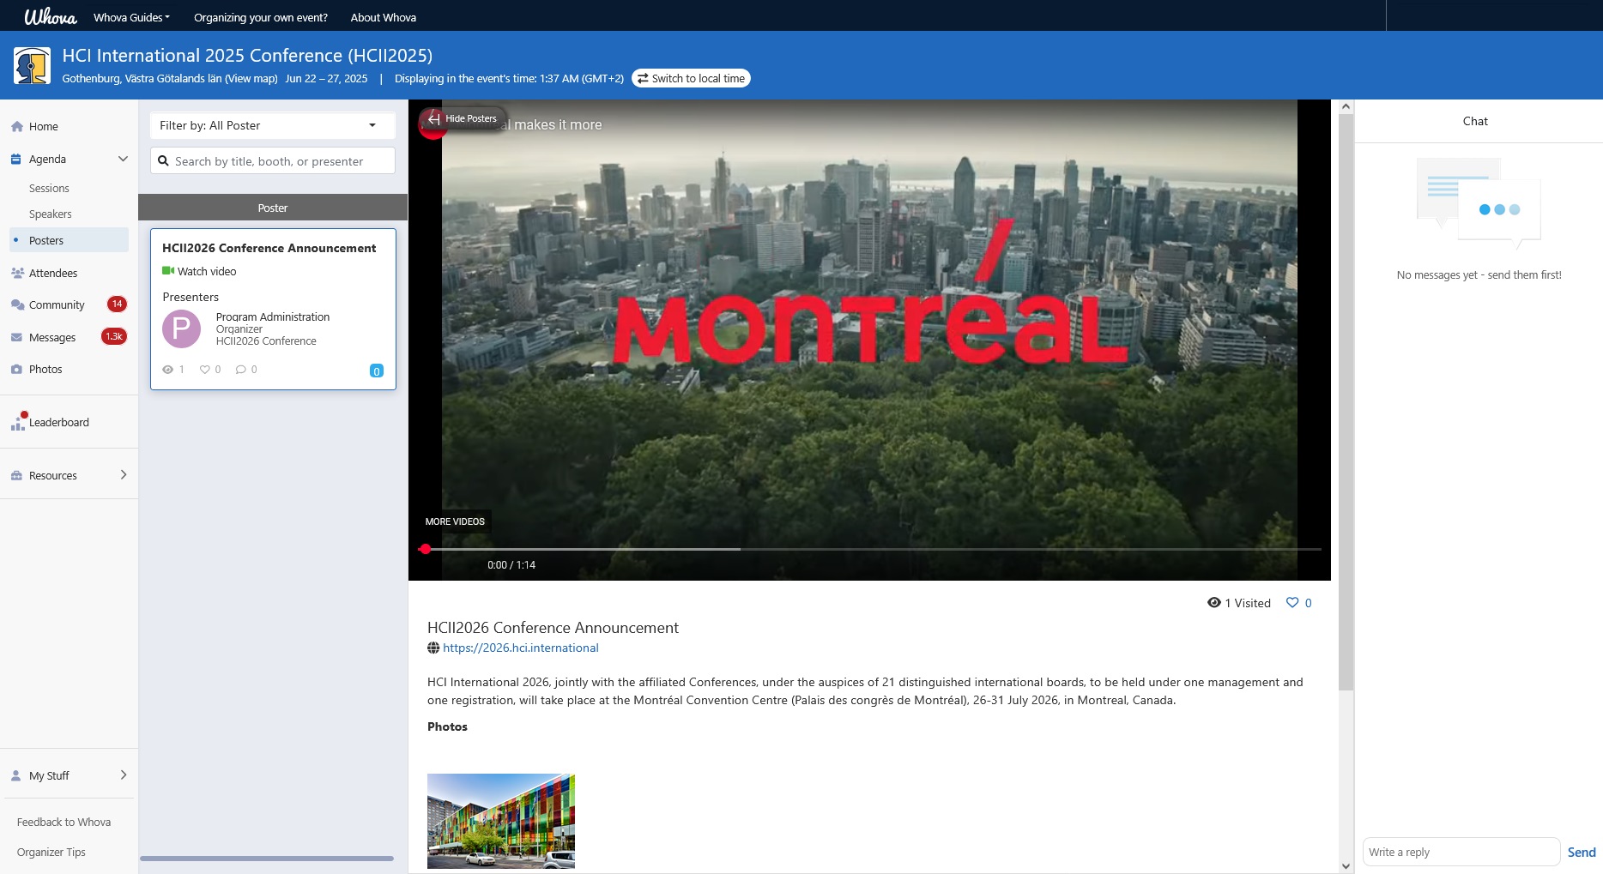1603x874 pixels.
Task: Open Photos in the sidebar
Action: (x=45, y=369)
